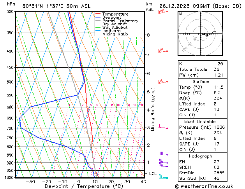
Task: Click the StmDir value 285°
Action: coord(219,173)
